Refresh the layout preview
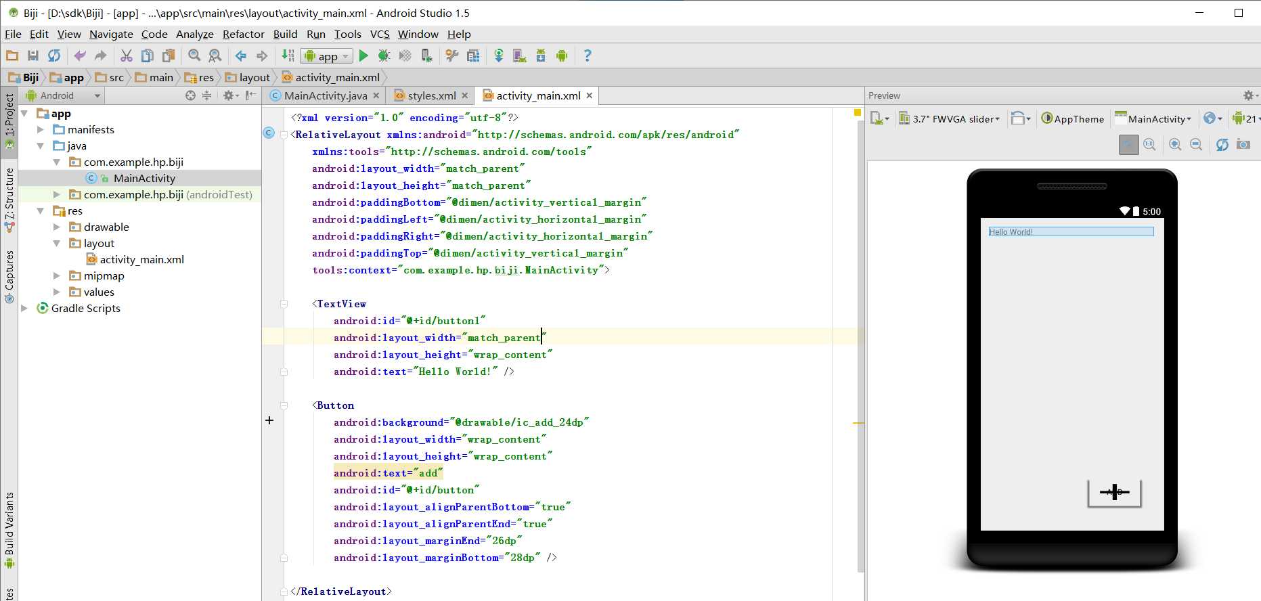1261x601 pixels. 1222,144
